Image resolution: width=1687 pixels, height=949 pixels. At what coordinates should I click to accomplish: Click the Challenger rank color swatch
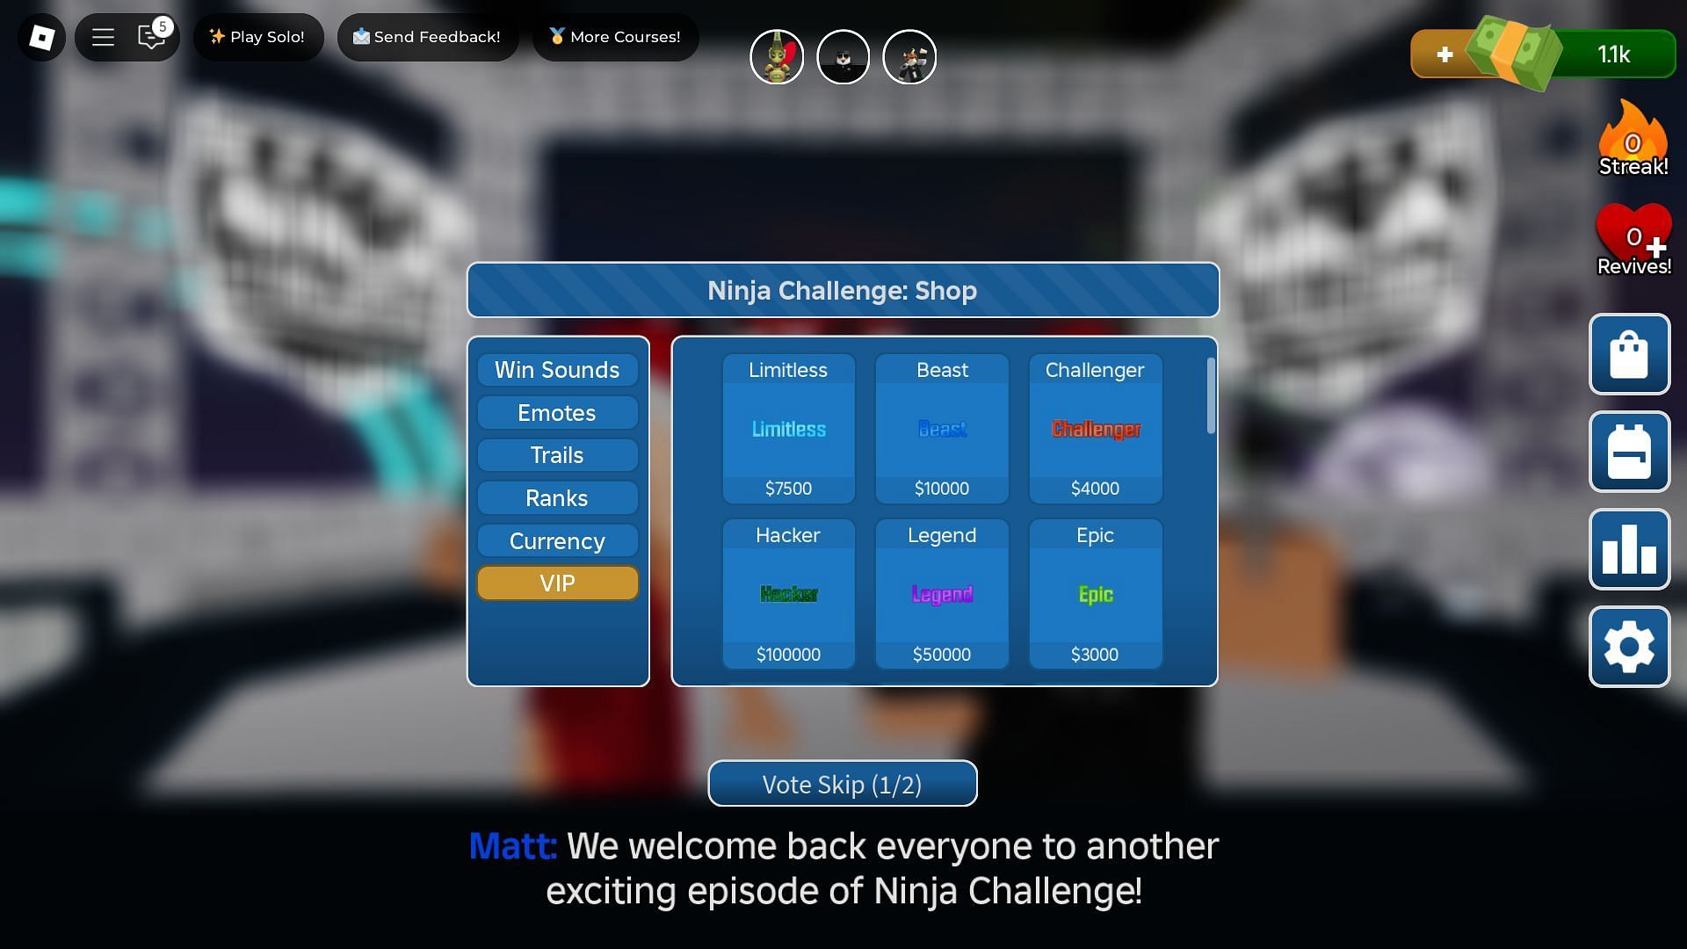[1095, 430]
